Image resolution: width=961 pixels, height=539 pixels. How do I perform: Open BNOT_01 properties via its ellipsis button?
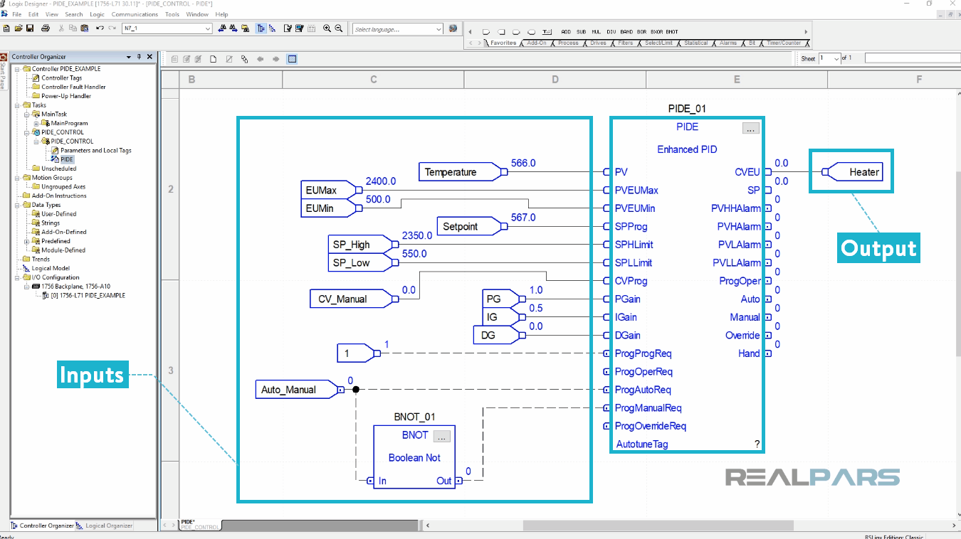coord(441,436)
